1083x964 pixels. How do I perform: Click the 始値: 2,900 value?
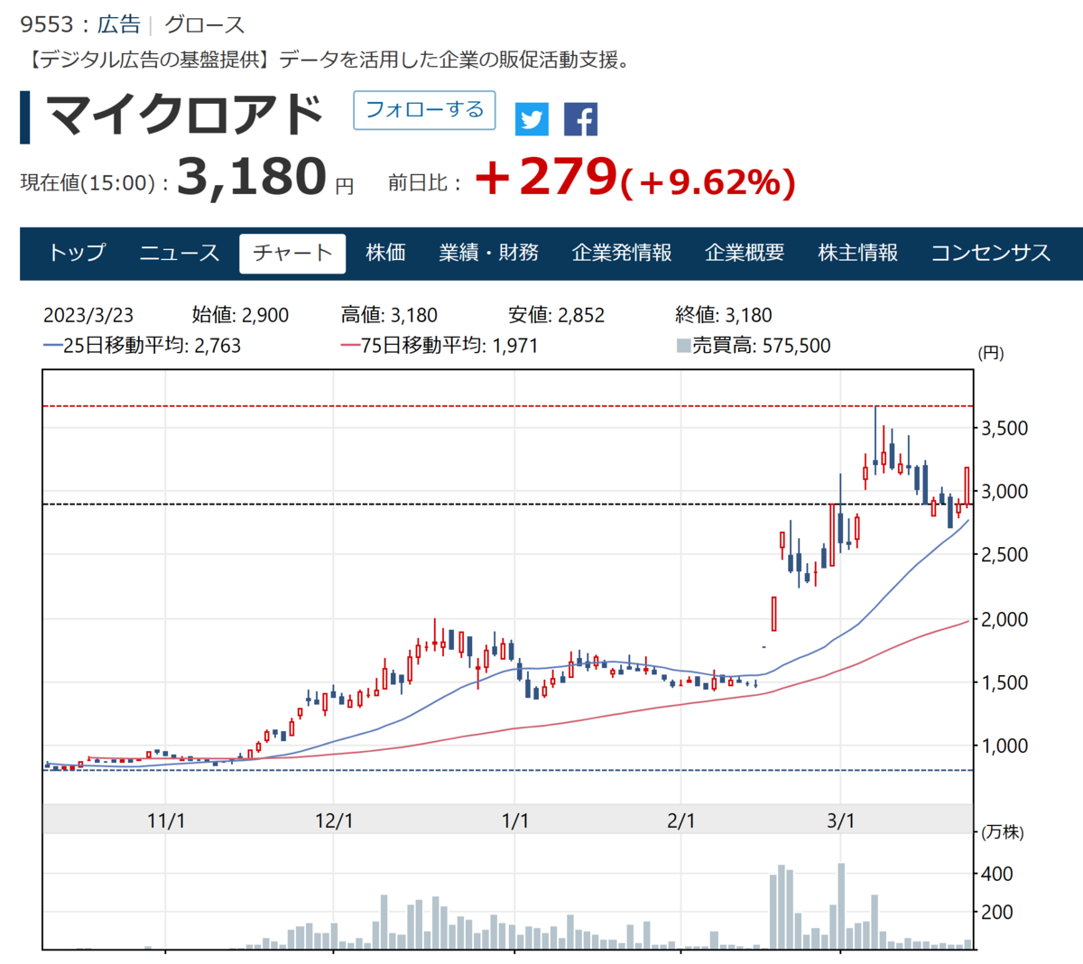pyautogui.click(x=240, y=315)
